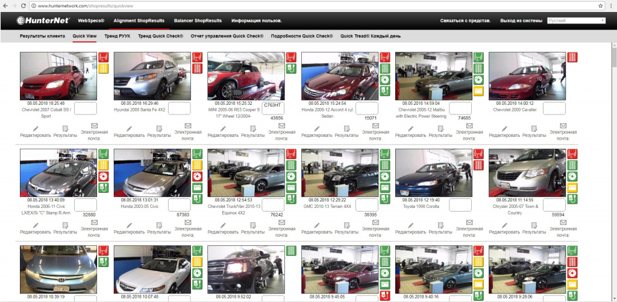Open the Тренд РУУК sub-tab
This screenshot has height=302, width=617.
pos(117,36)
